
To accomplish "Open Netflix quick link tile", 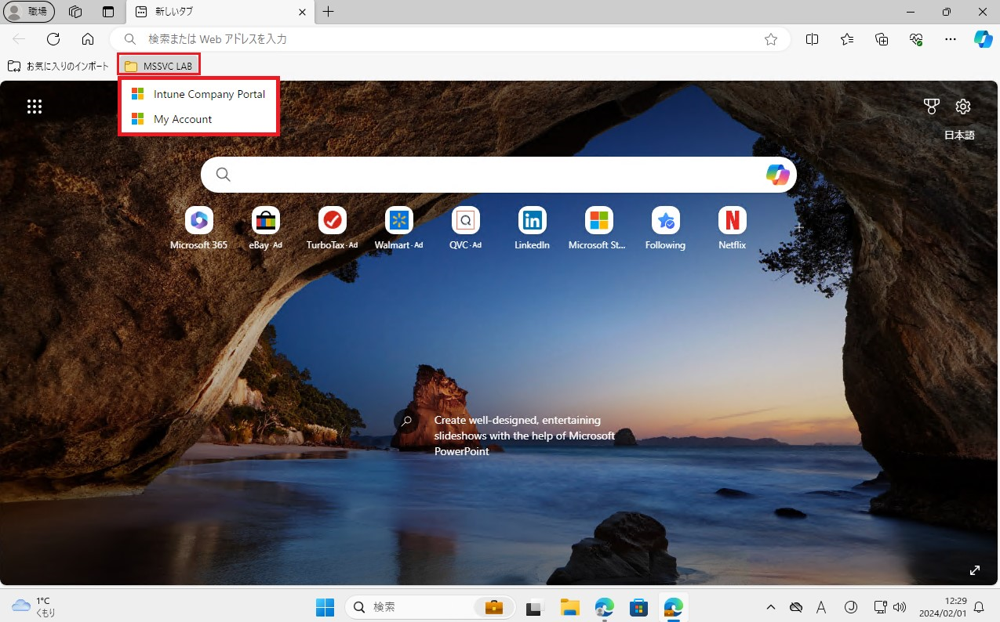I will tap(733, 229).
